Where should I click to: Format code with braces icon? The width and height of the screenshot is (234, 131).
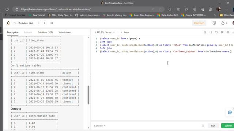point(211,32)
